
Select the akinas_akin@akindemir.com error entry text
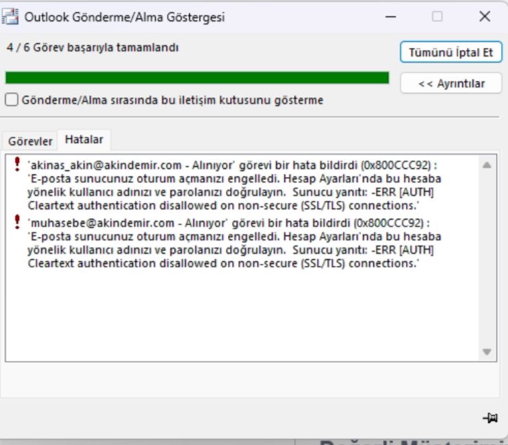point(234,185)
